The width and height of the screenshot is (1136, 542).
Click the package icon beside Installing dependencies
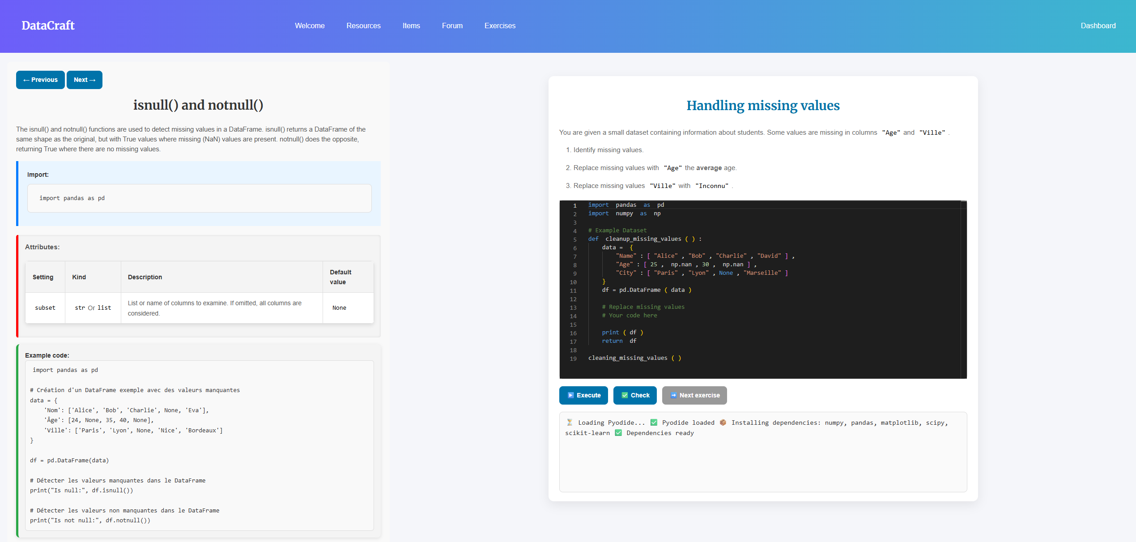723,422
